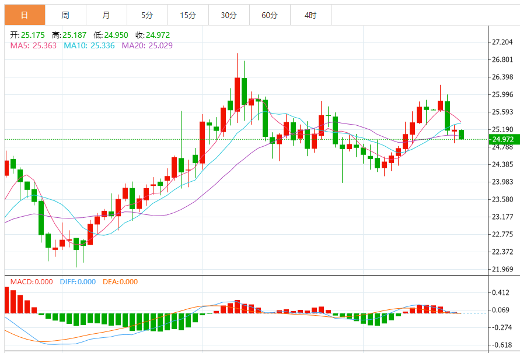Click the 22.775 price axis label

502,234
